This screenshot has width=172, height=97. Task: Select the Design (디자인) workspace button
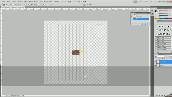coord(141,2)
